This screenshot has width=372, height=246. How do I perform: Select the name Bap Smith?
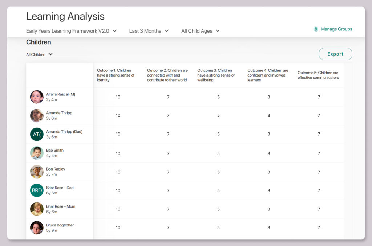coord(55,151)
